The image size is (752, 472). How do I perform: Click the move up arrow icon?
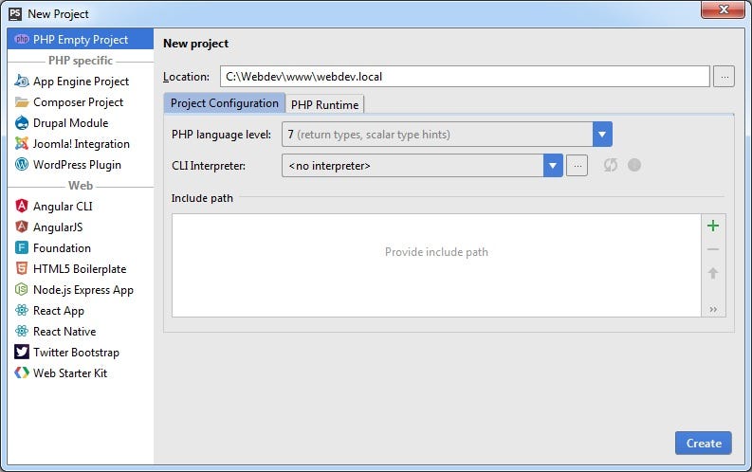click(x=713, y=273)
